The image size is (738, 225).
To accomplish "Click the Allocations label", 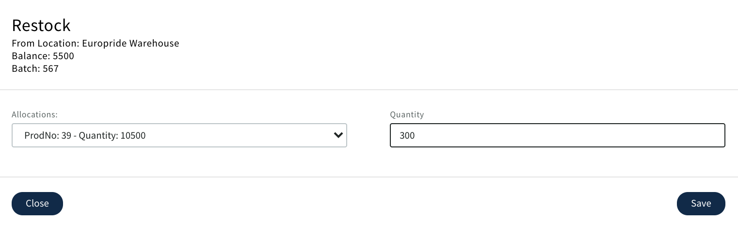I will click(x=34, y=115).
